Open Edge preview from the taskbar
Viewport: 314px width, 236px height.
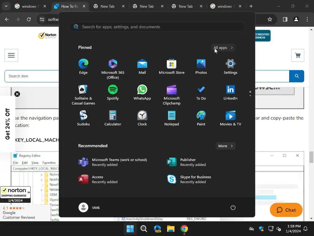point(157,229)
